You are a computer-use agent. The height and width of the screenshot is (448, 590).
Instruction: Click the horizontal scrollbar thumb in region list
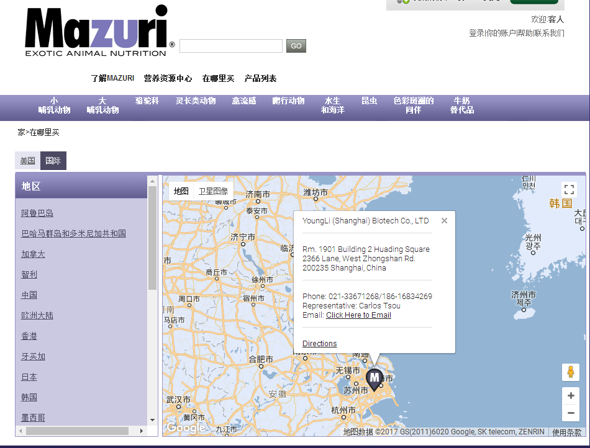pos(77,431)
